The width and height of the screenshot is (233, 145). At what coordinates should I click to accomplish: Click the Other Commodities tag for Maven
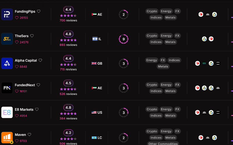[x=163, y=144]
